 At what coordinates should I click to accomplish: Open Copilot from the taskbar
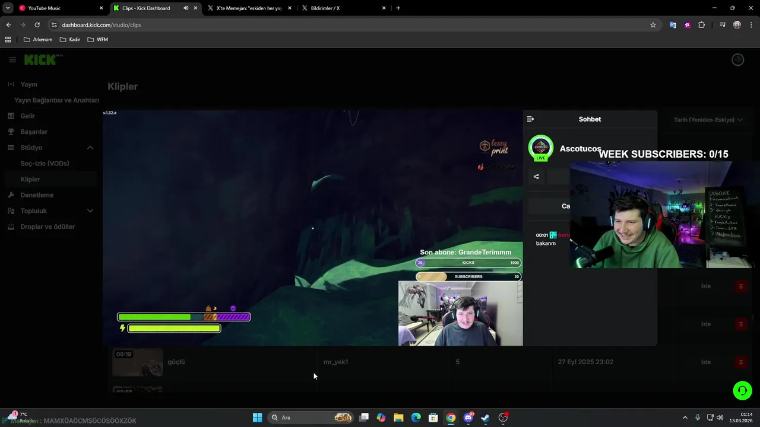tap(381, 418)
